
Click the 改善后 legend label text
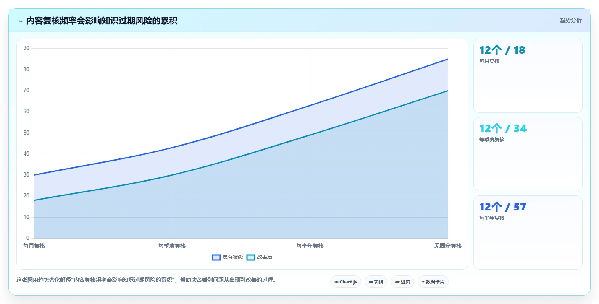[265, 257]
